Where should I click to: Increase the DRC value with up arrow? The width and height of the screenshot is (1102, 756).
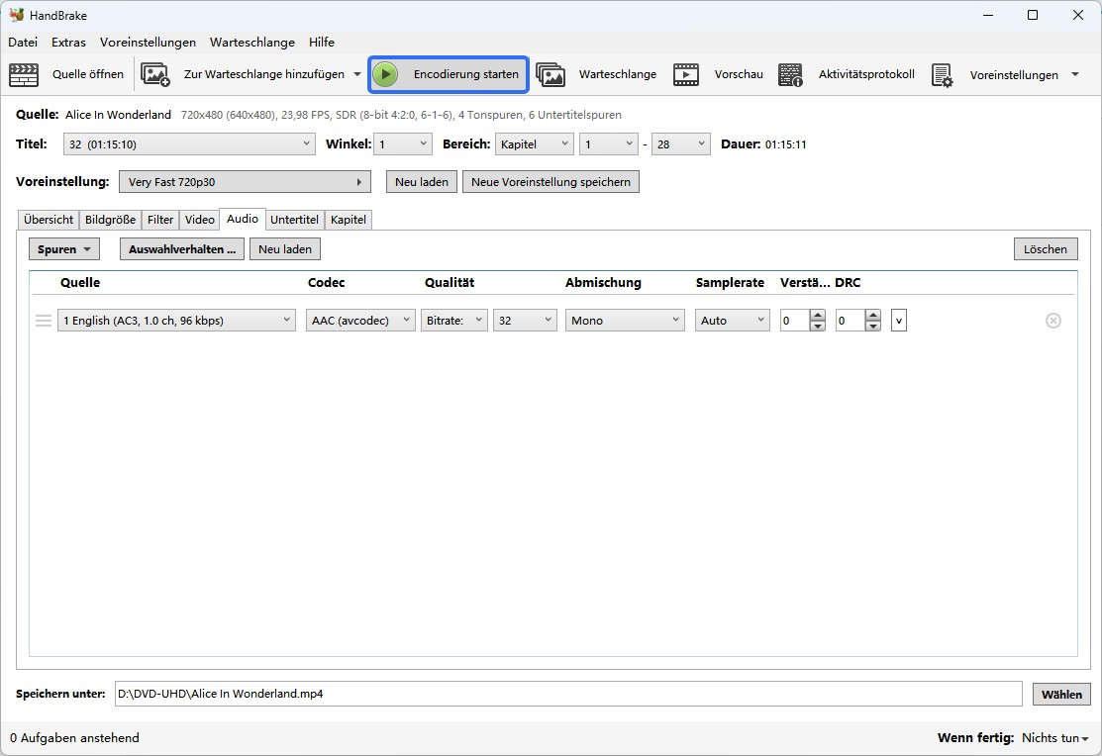point(873,315)
